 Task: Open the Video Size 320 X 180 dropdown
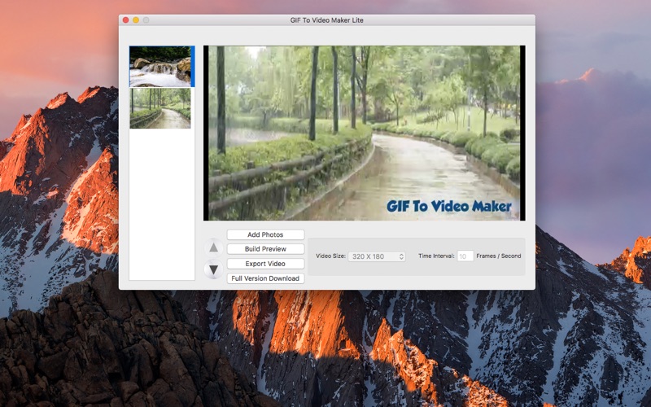(x=377, y=256)
